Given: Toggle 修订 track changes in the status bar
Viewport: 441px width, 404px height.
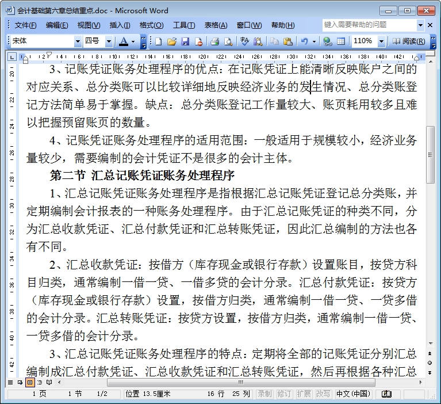Looking at the screenshot, I should 284,394.
